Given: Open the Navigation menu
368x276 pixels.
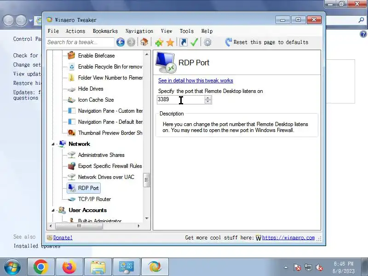Looking at the screenshot, I should pos(139,31).
